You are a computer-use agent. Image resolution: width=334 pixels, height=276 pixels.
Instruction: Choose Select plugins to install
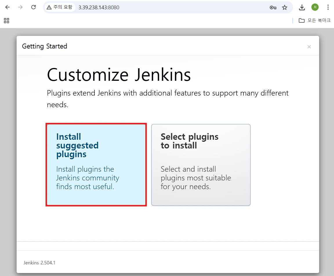coord(201,165)
